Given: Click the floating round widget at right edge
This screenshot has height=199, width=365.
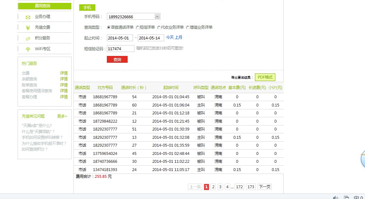Looking at the screenshot, I should pos(362,159).
